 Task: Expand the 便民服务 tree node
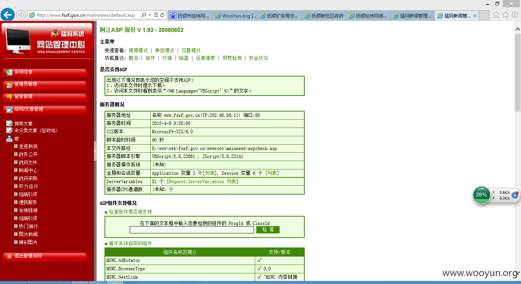coord(16,202)
